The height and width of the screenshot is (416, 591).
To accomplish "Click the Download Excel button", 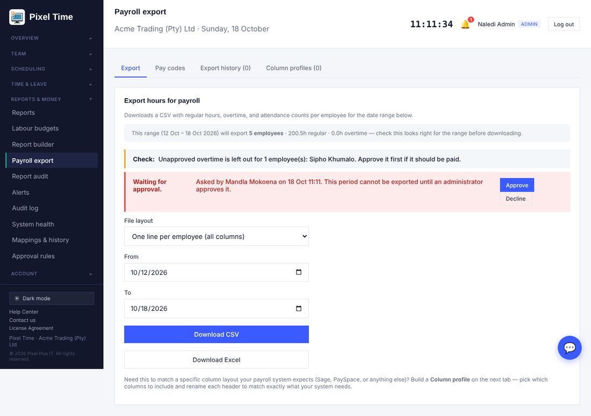I will pos(217,360).
